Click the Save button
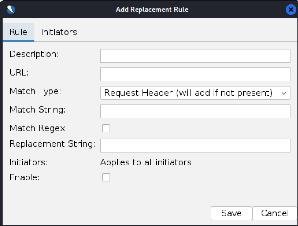 pos(231,213)
